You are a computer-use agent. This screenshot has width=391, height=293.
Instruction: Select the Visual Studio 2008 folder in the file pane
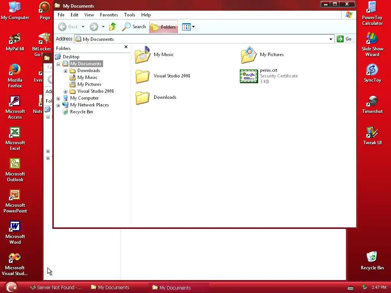(143, 76)
